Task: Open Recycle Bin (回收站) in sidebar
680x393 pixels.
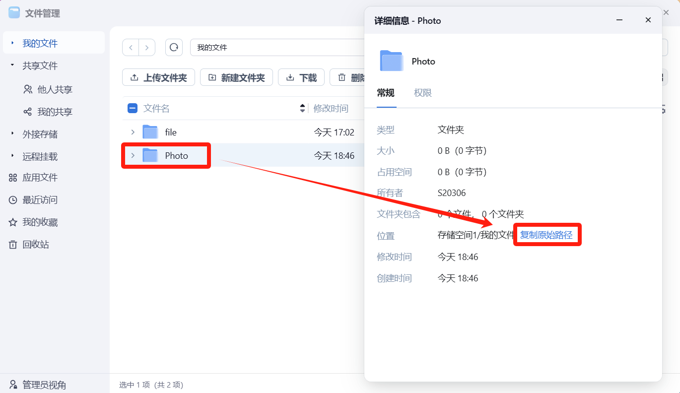Action: 35,245
